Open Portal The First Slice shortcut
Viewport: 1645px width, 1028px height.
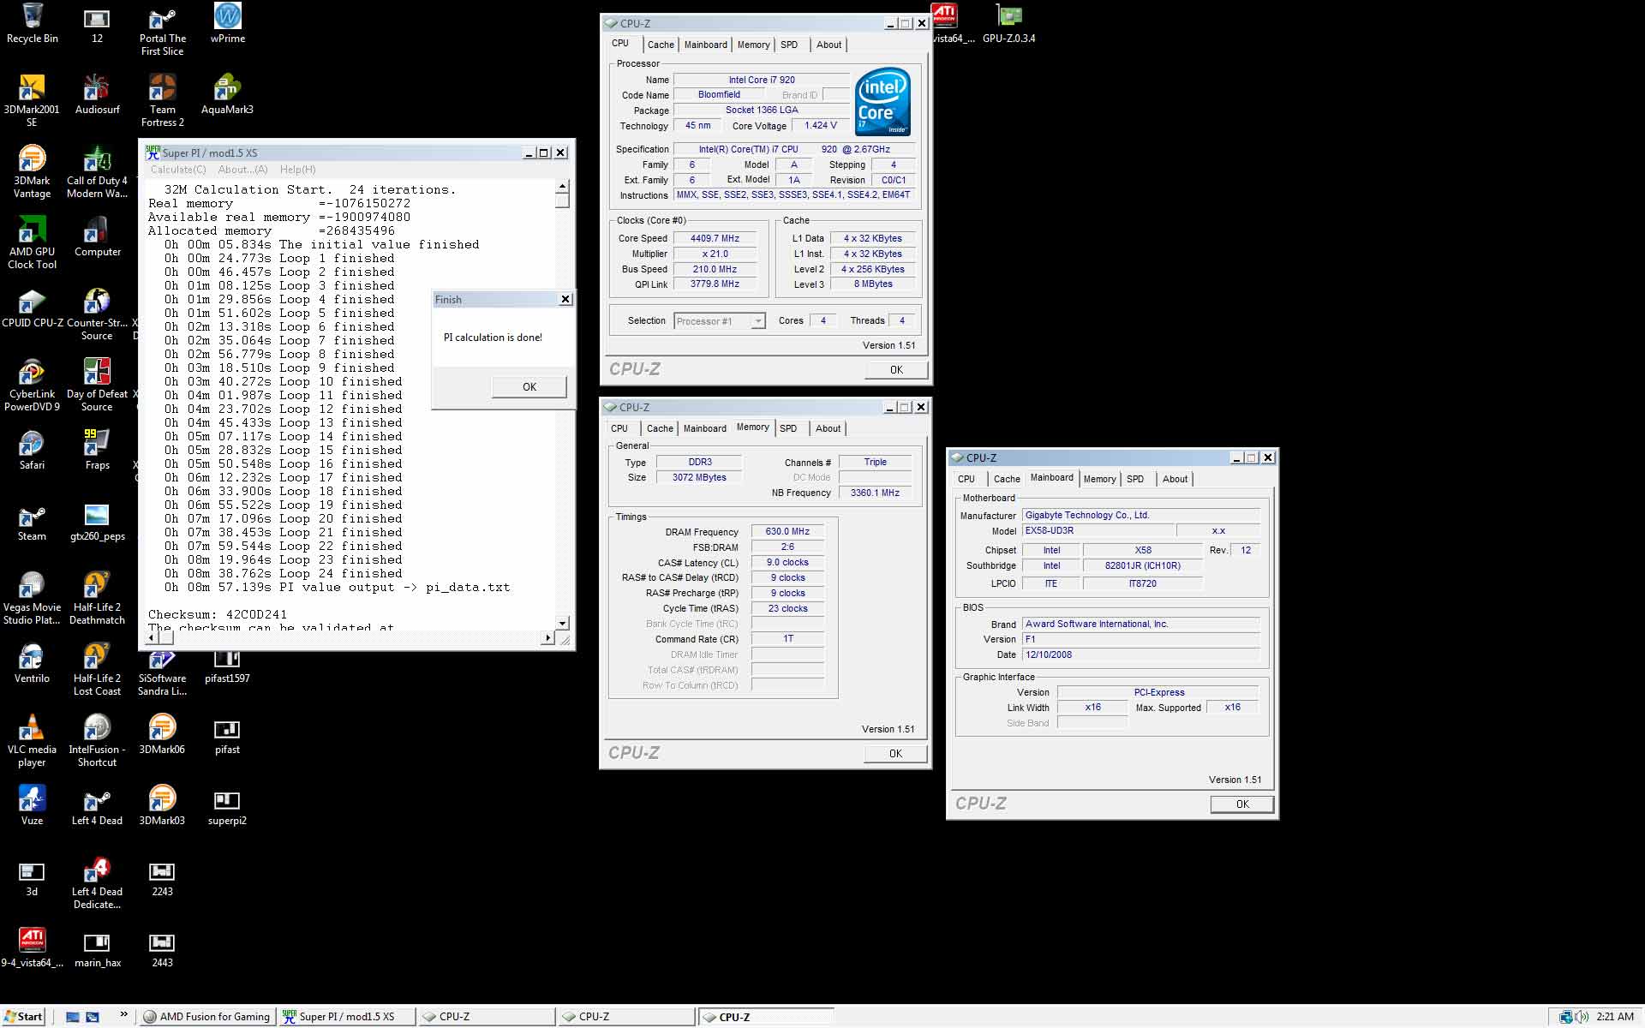click(x=162, y=30)
